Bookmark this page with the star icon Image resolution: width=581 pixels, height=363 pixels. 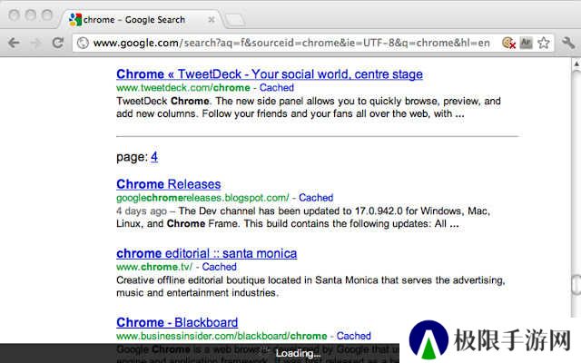[x=544, y=43]
